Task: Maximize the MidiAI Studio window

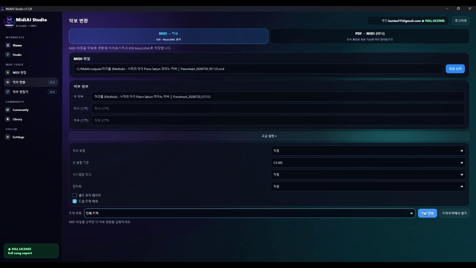Action: [458, 9]
